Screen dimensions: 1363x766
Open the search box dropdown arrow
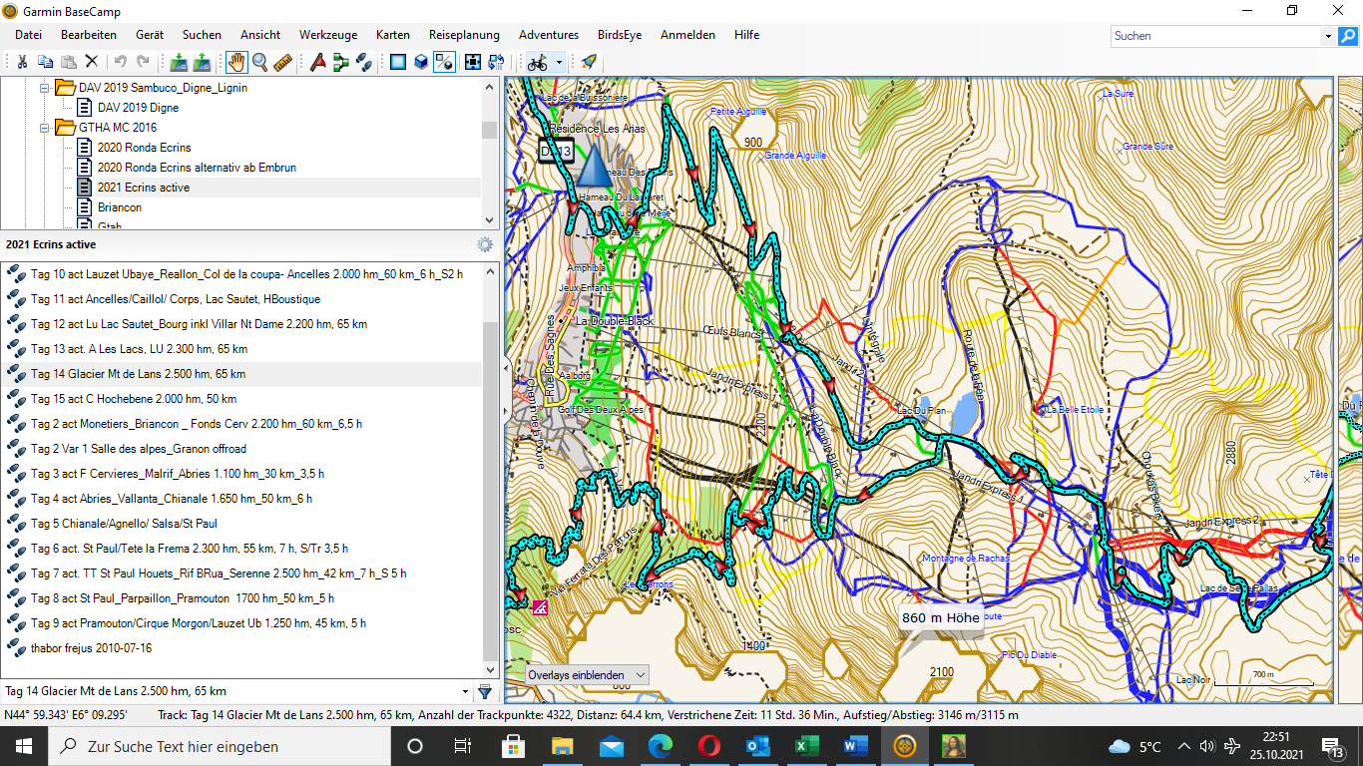coord(1328,35)
